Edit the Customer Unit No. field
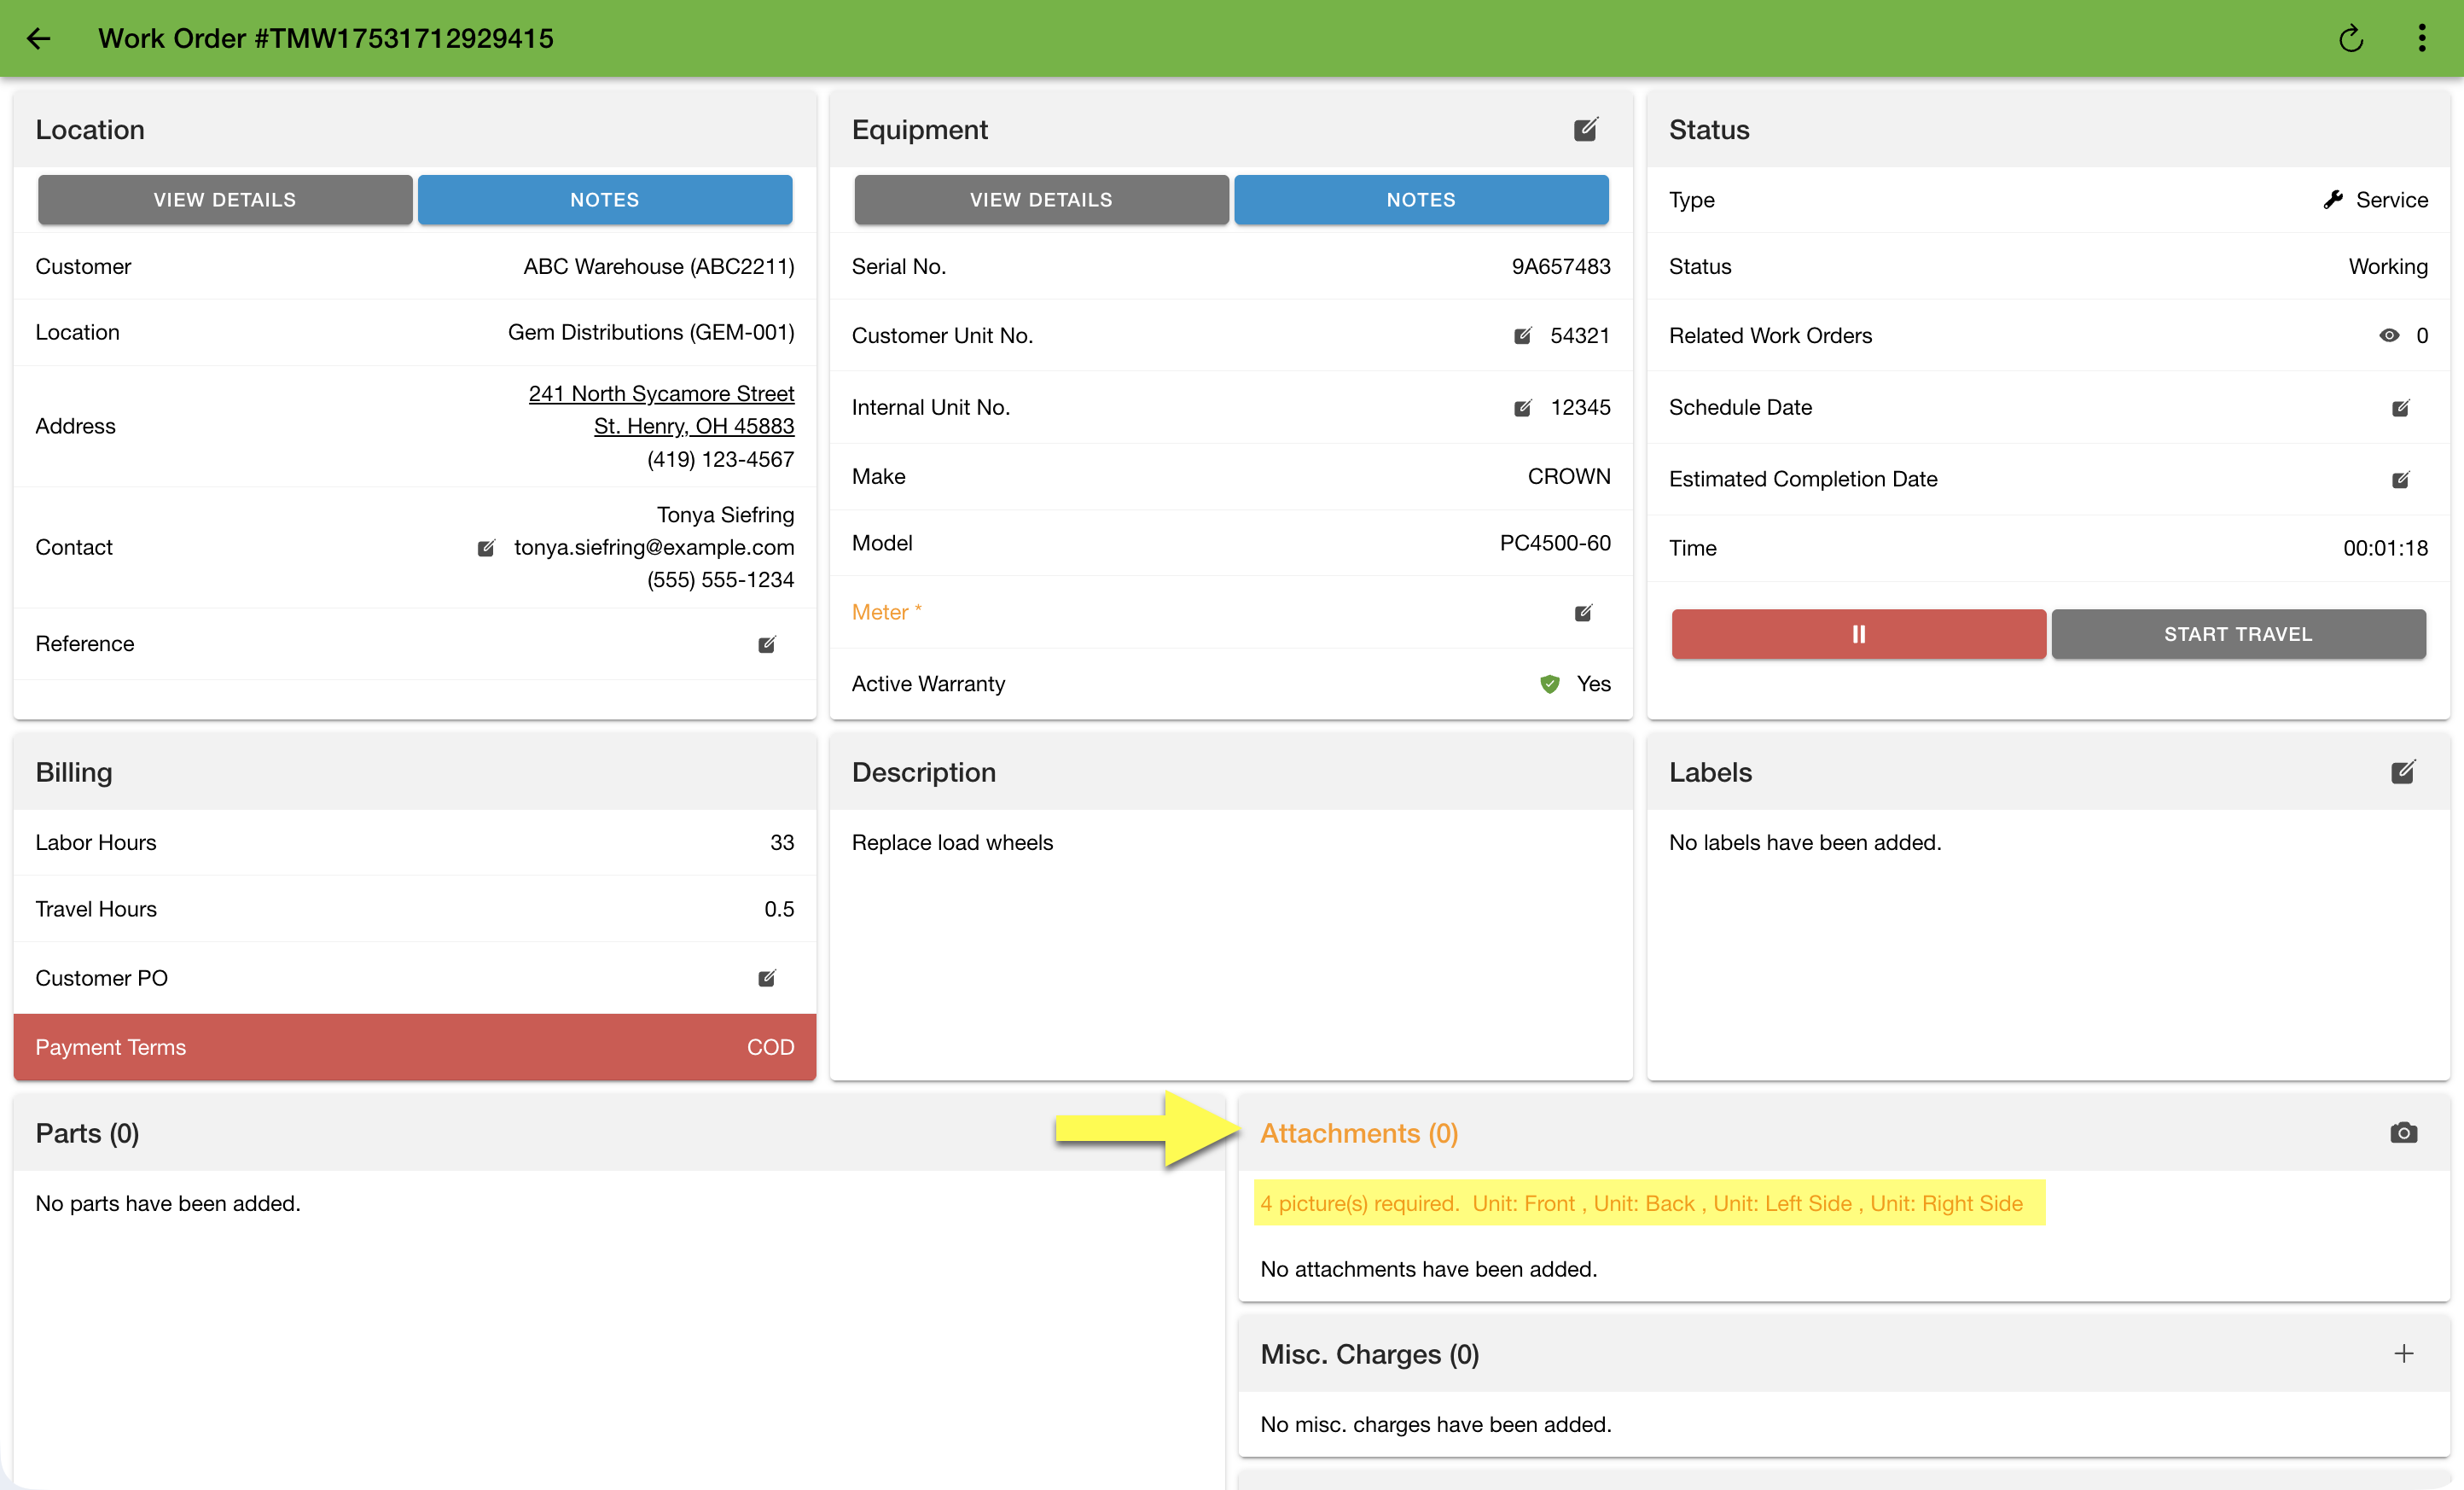The width and height of the screenshot is (2464, 1490). (x=1522, y=336)
